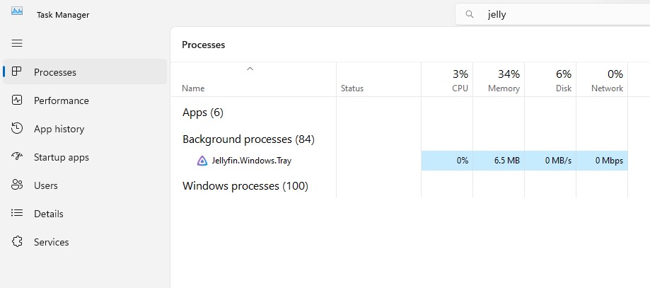Viewport: 650px width, 288px height.
Task: Click the search magnifier icon
Action: [x=468, y=14]
